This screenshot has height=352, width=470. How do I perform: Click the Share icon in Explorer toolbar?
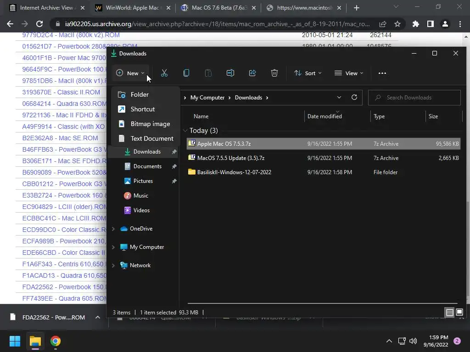pos(252,73)
